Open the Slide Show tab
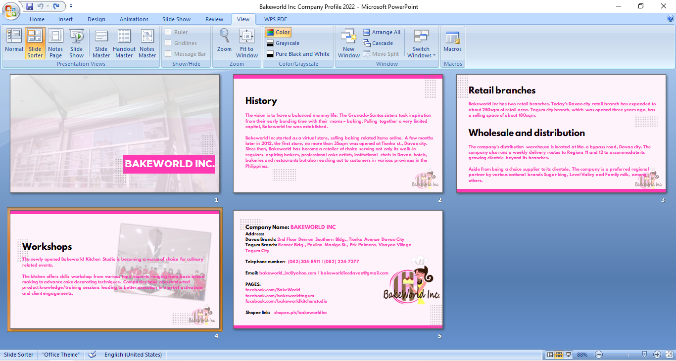This screenshot has height=361, width=676. 177,19
